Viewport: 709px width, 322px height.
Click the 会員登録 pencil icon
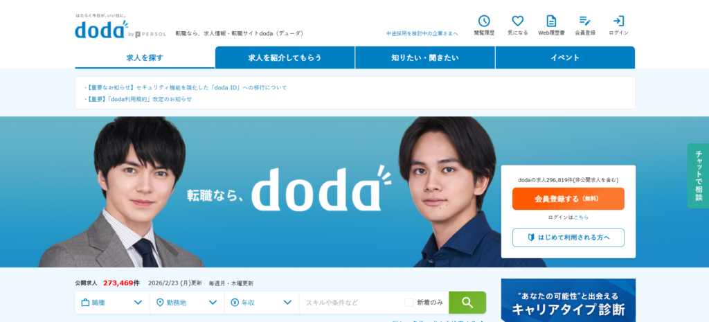[584, 21]
